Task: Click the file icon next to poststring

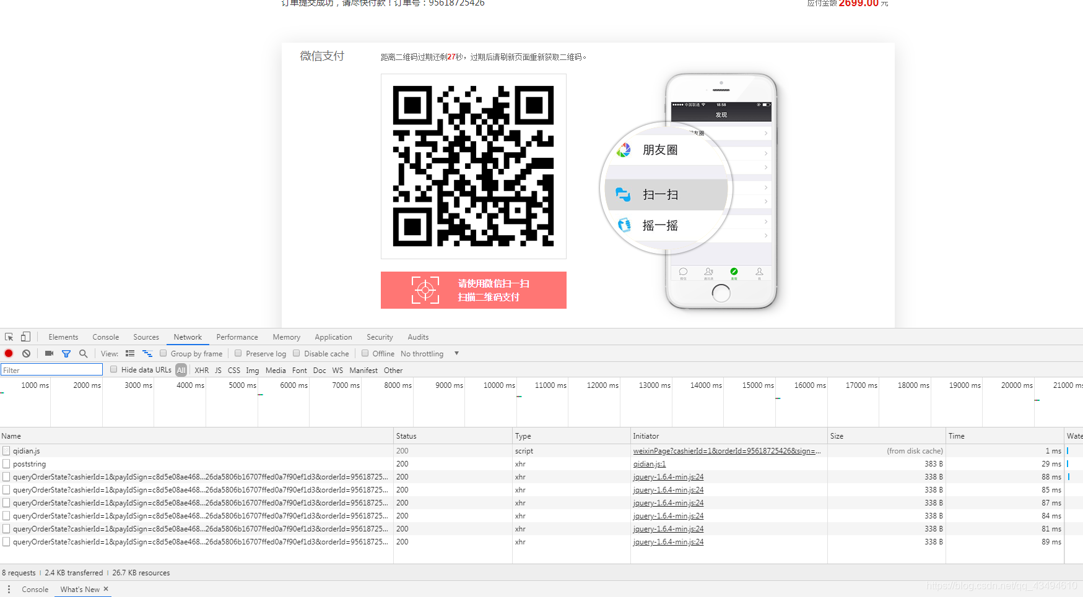Action: pyautogui.click(x=6, y=464)
